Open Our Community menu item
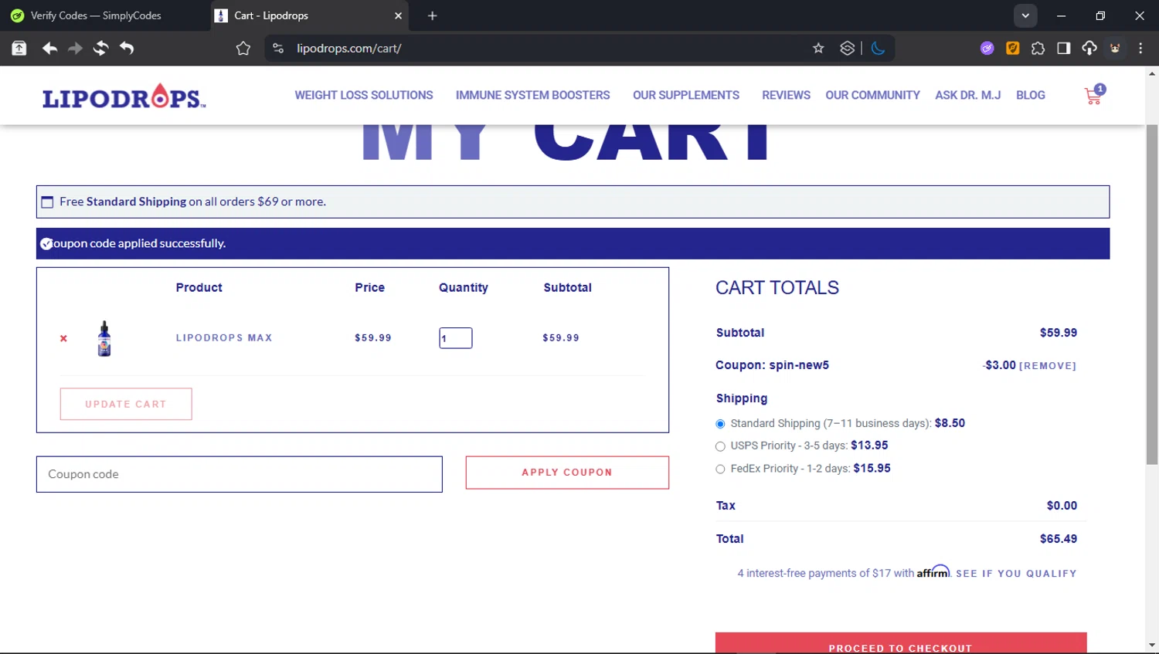1159x654 pixels. (872, 95)
